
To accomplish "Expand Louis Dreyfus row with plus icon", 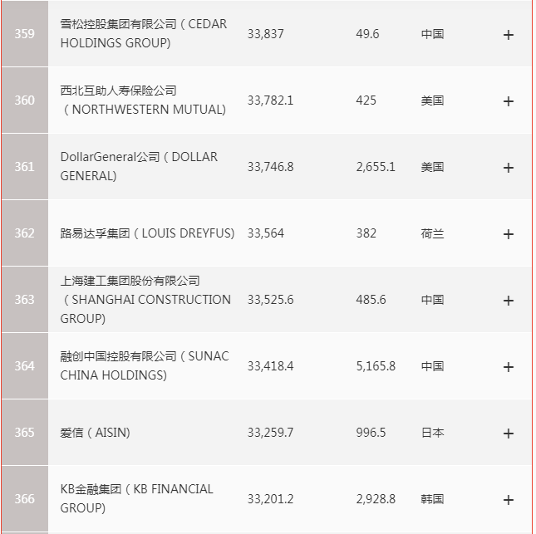I will click(x=509, y=233).
